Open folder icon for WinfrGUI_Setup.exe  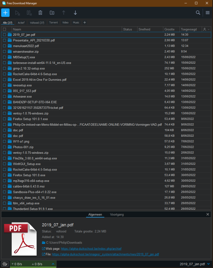10,164
